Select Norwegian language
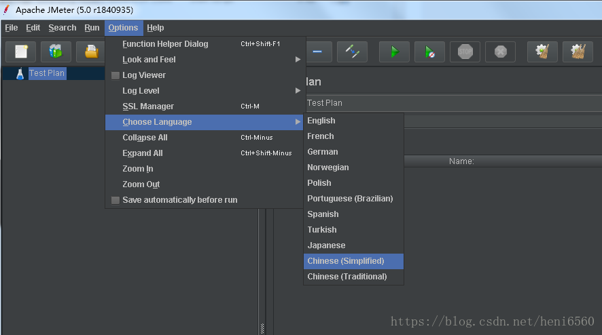 353,167
